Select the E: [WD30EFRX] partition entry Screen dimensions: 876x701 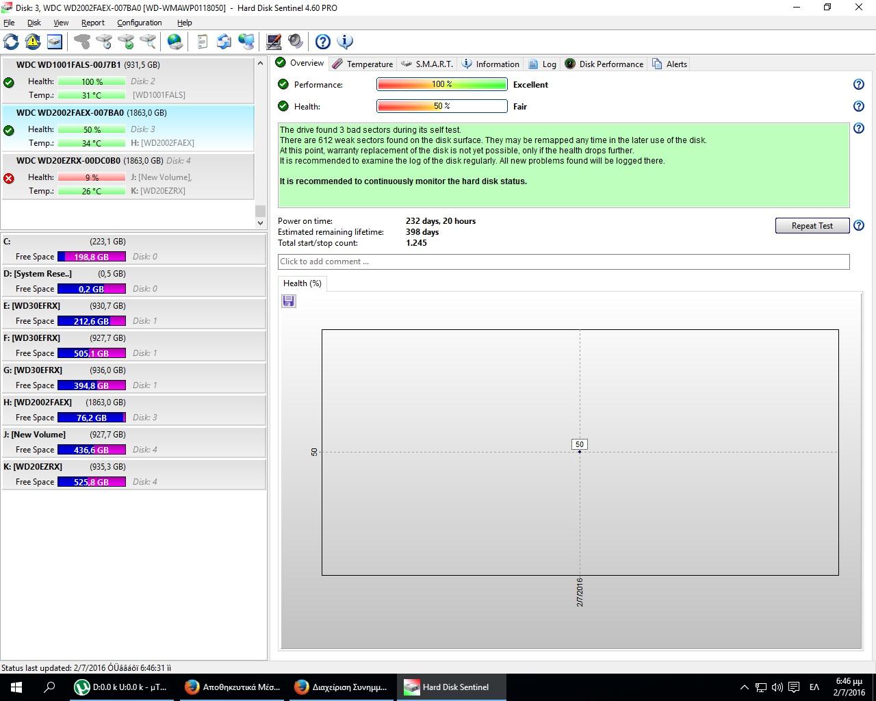tap(133, 313)
